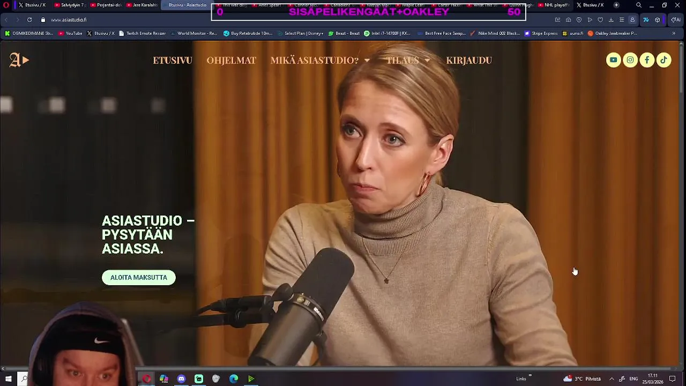Open a new tab with plus button

click(x=616, y=5)
